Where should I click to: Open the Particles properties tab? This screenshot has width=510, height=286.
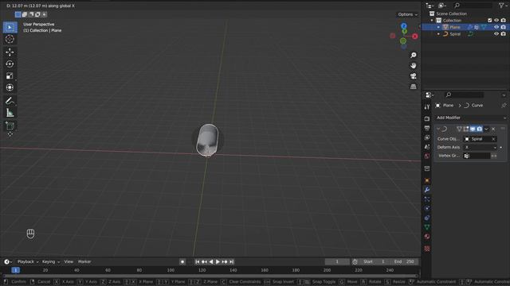(427, 199)
